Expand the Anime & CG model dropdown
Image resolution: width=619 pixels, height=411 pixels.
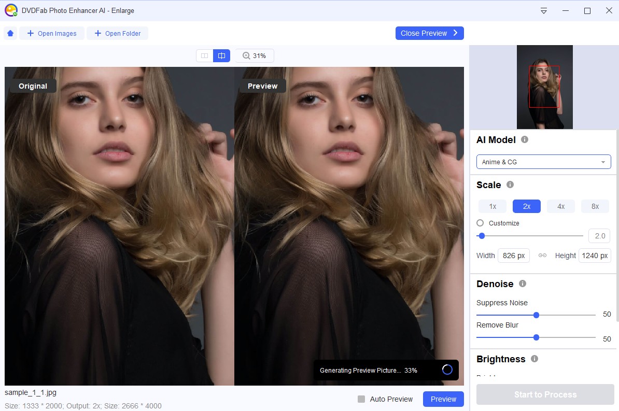[544, 162]
